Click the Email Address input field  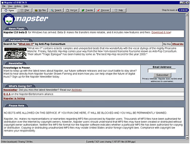[x=162, y=71]
